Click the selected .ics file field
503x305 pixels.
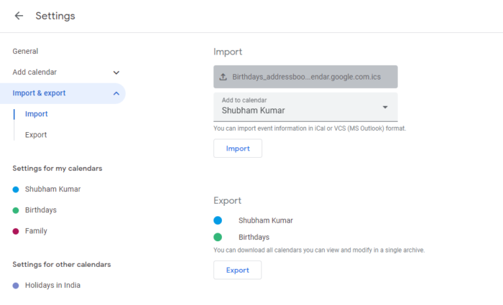[305, 77]
